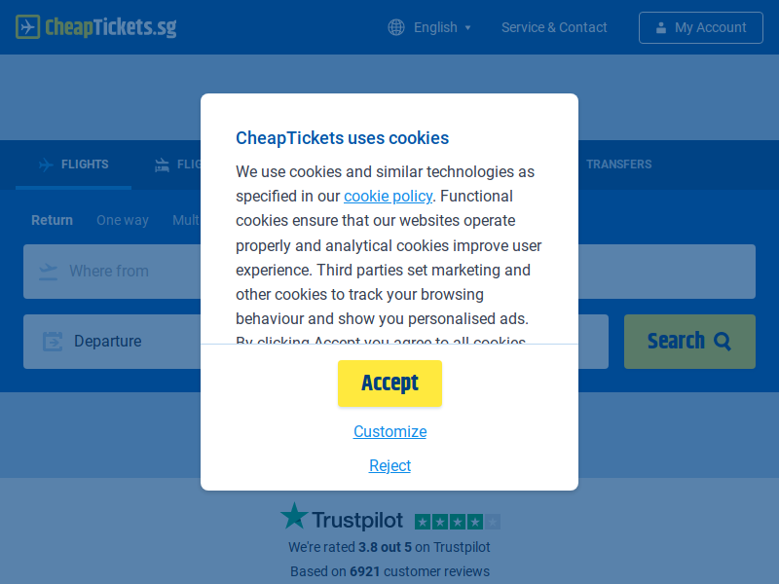Click the CheapTickets.sg airplane logo icon

(28, 27)
